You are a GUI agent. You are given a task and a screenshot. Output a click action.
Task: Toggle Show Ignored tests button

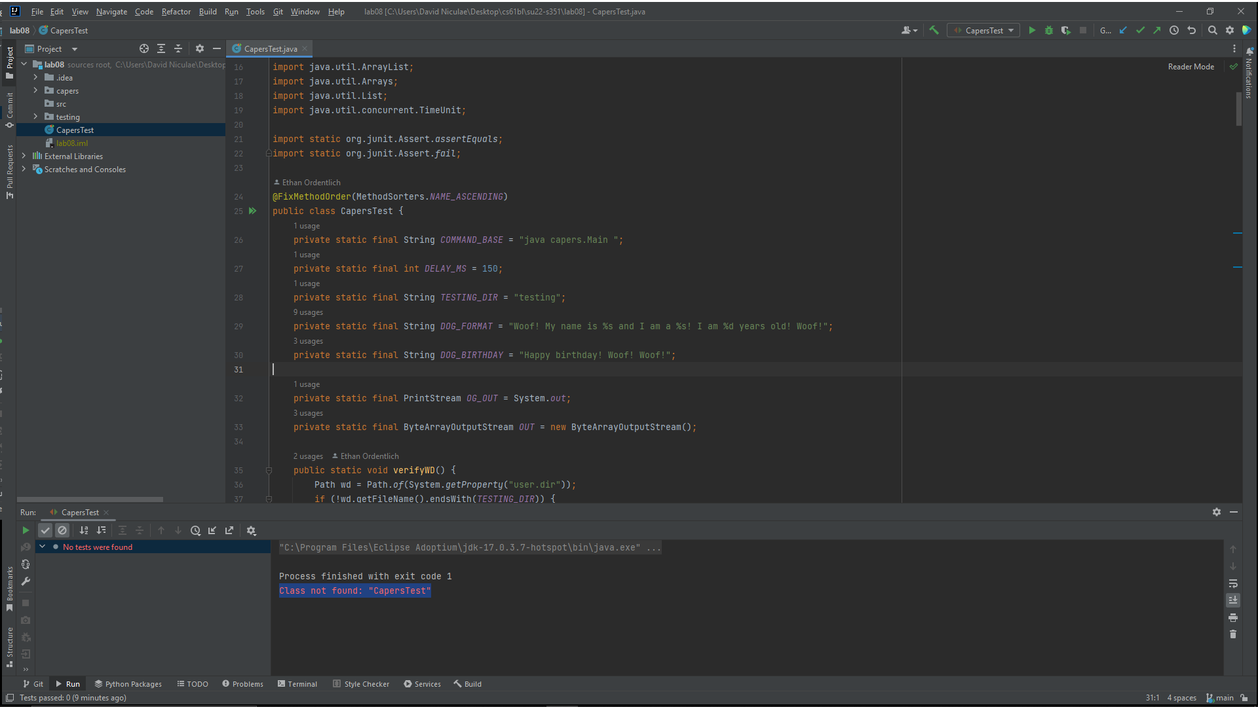coord(62,530)
